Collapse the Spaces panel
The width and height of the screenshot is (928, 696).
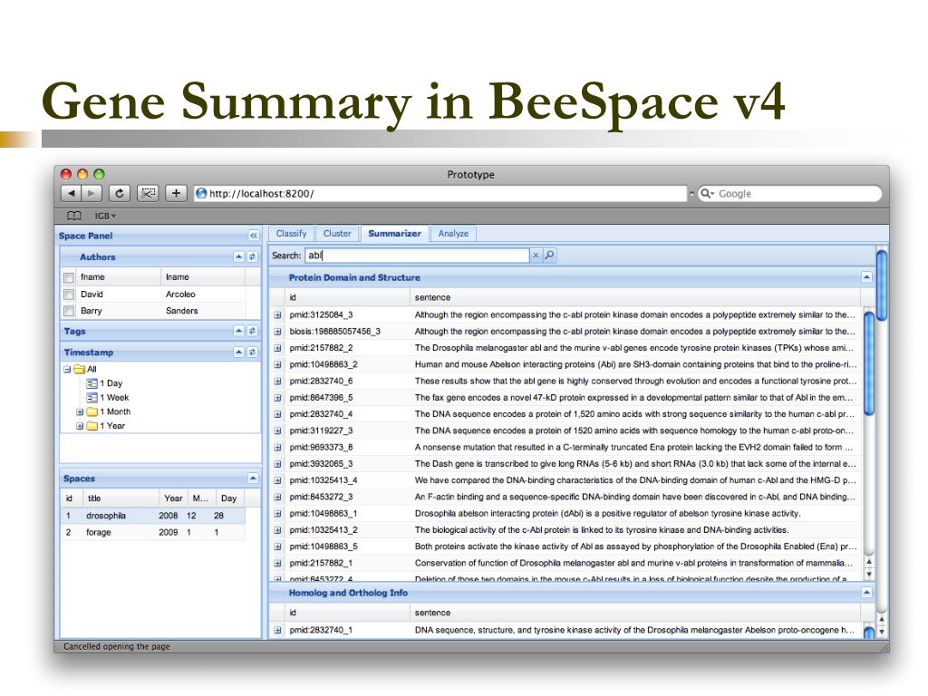(253, 478)
